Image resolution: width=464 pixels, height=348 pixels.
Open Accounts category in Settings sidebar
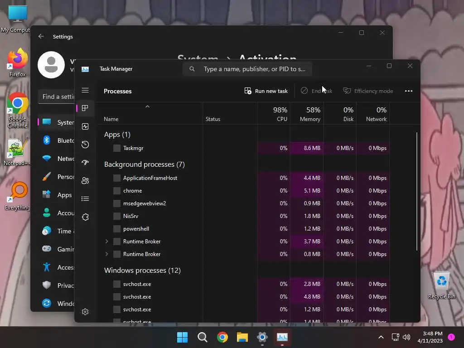coord(57,213)
